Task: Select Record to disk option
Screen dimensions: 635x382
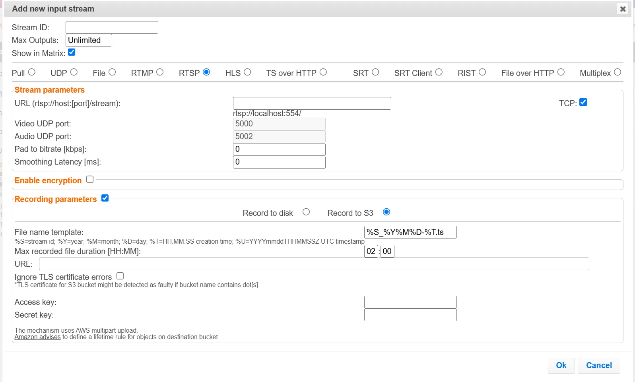Action: click(x=306, y=212)
